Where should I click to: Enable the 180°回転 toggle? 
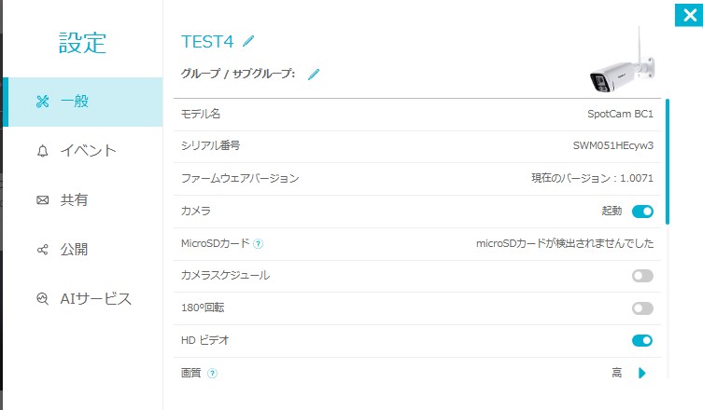click(x=642, y=308)
